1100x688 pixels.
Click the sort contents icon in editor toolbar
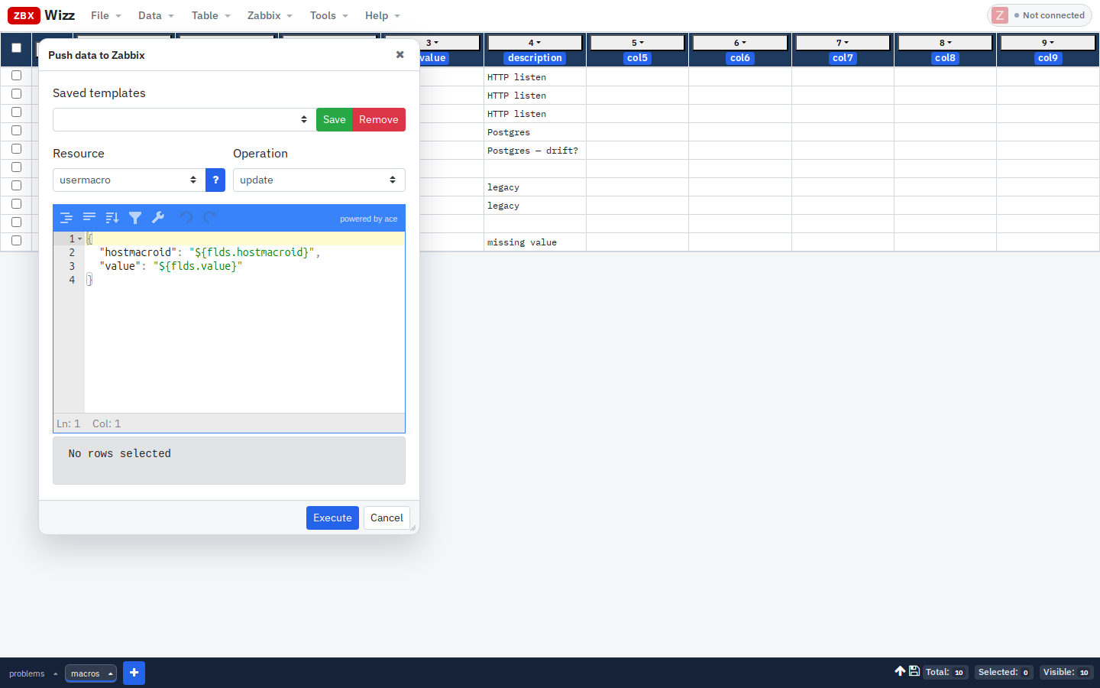point(112,218)
